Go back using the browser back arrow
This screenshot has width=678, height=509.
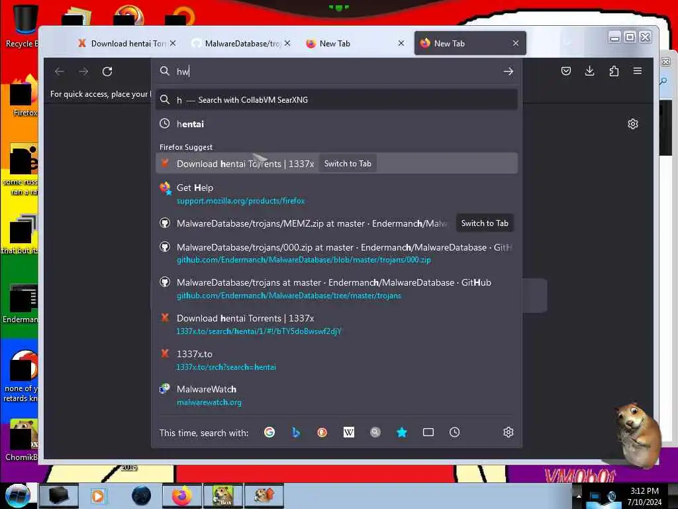[x=60, y=72]
